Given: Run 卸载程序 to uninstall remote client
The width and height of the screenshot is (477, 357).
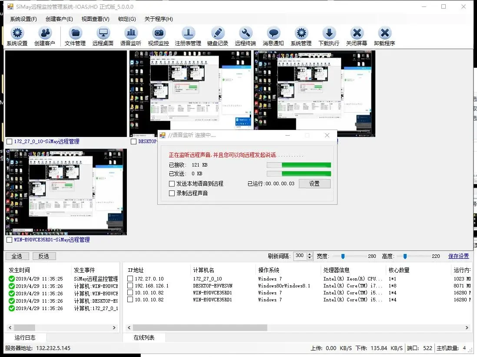Looking at the screenshot, I should coord(385,36).
